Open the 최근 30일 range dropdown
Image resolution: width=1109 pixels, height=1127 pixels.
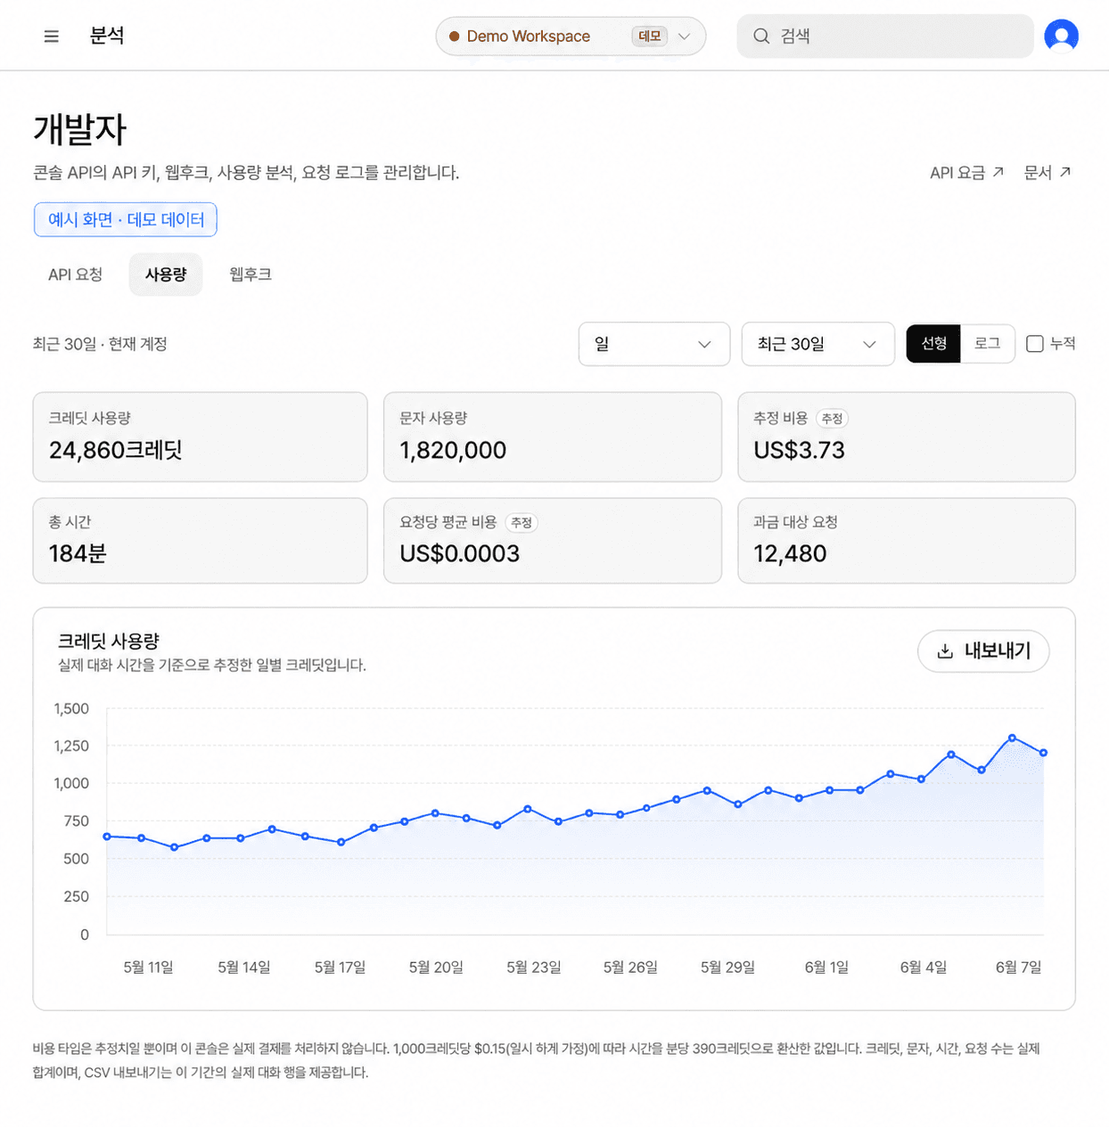pyautogui.click(x=817, y=344)
